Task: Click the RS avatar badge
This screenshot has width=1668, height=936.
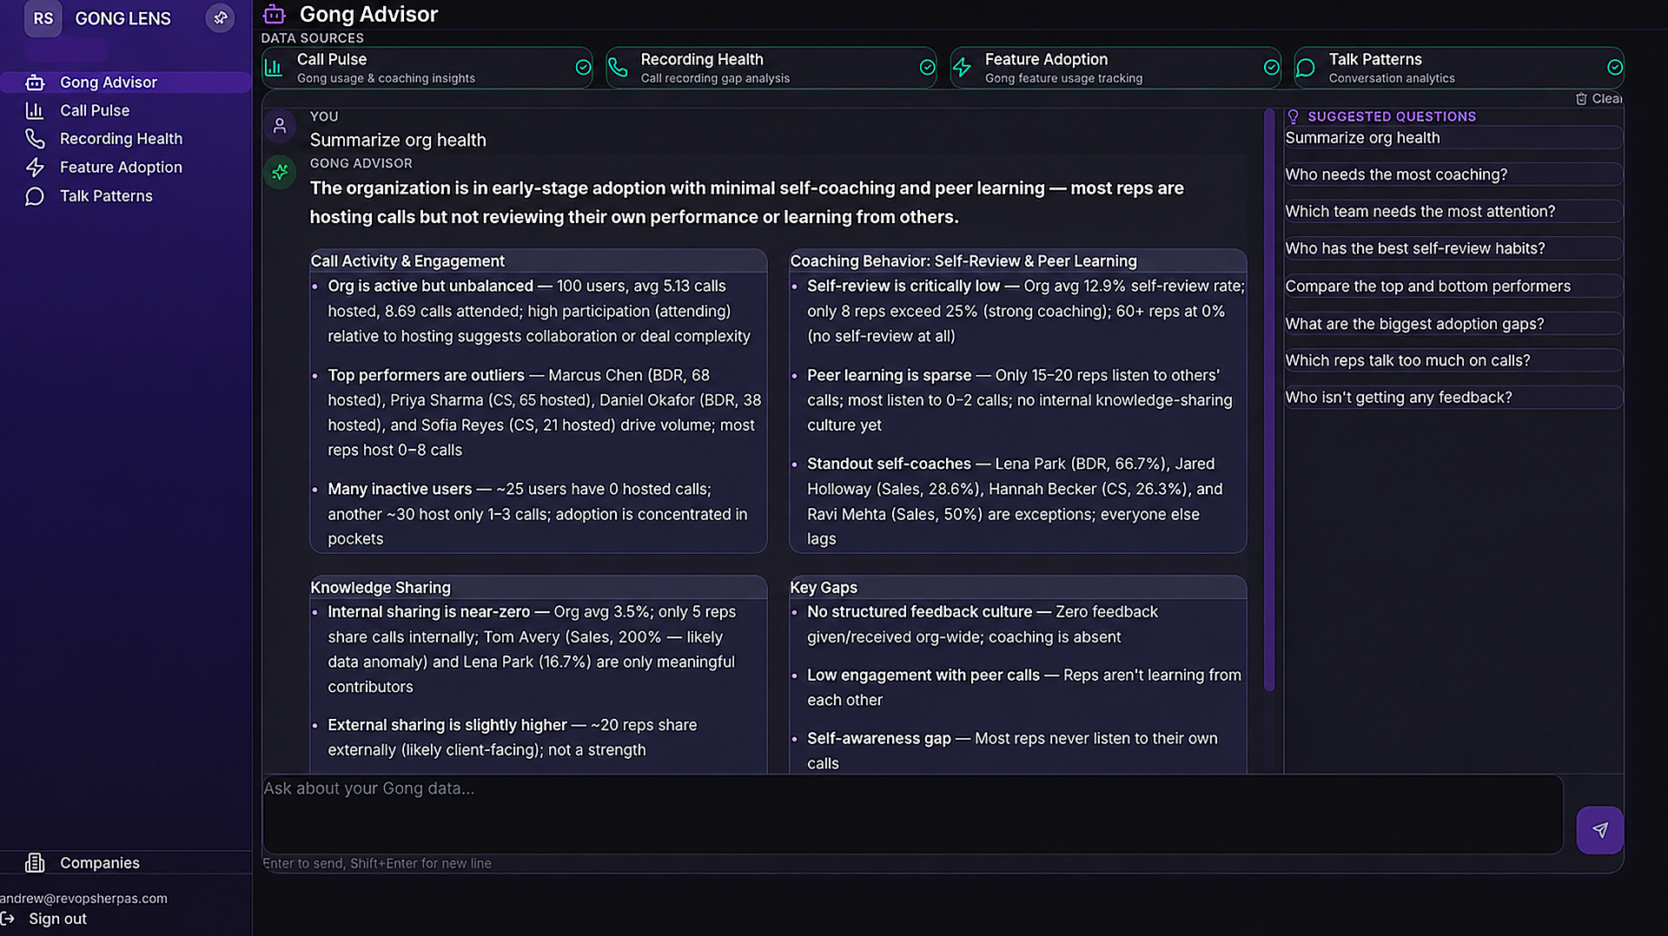Action: (x=43, y=18)
